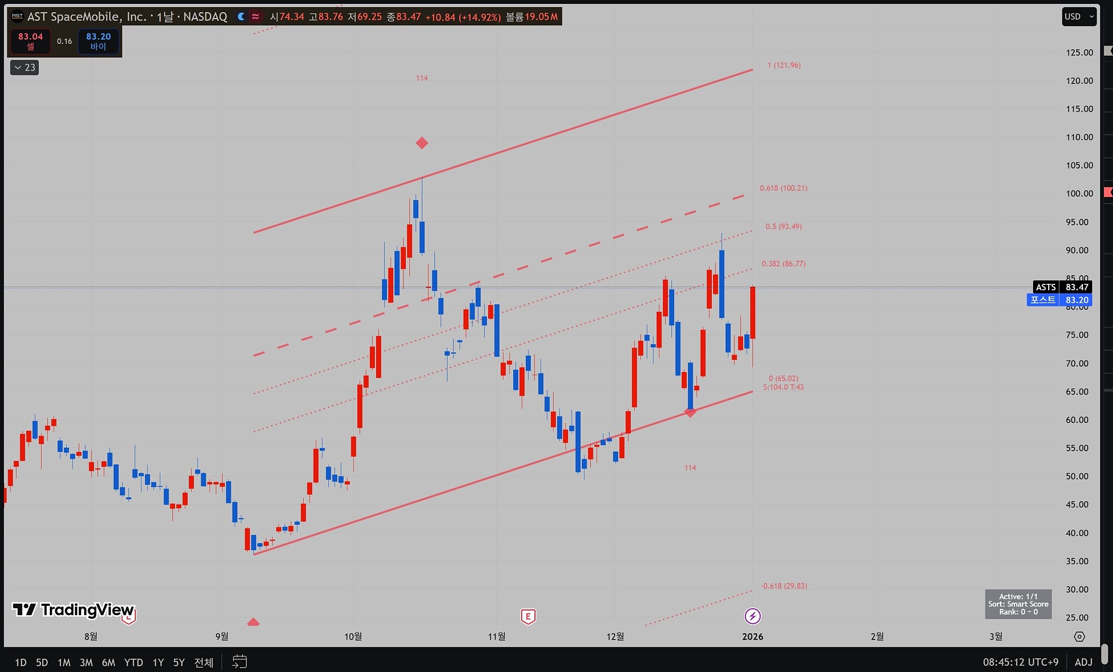Click the red 83.04 sell button
This screenshot has width=1113, height=672.
coord(31,41)
